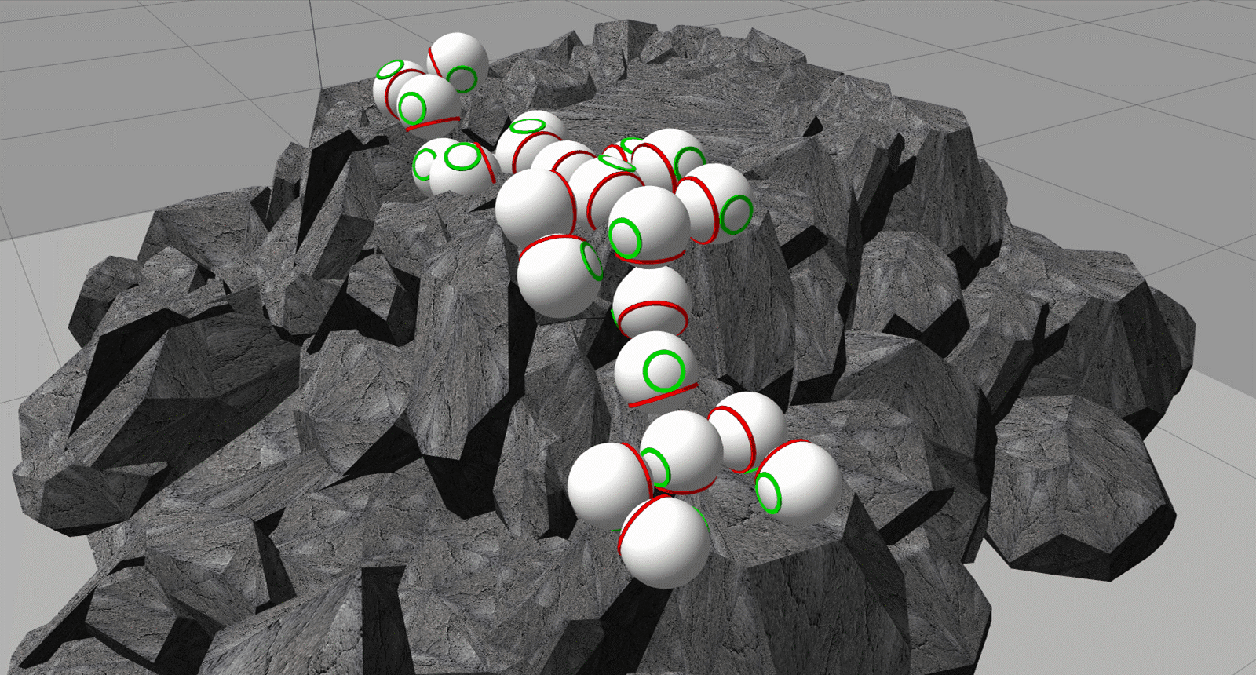This screenshot has width=1256, height=675.
Task: Click the bottommost white sphere in the lower cluster
Action: [664, 542]
